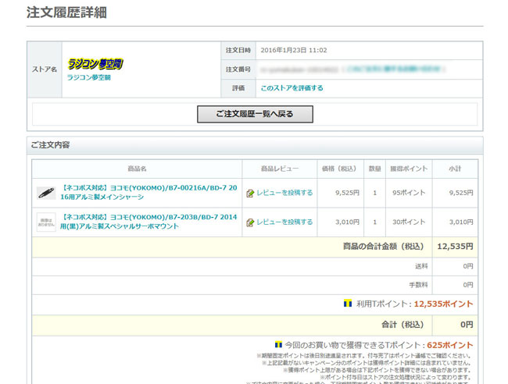Click レビューを投稿する for the servo mount item
This screenshot has width=508, height=384.
pos(284,222)
